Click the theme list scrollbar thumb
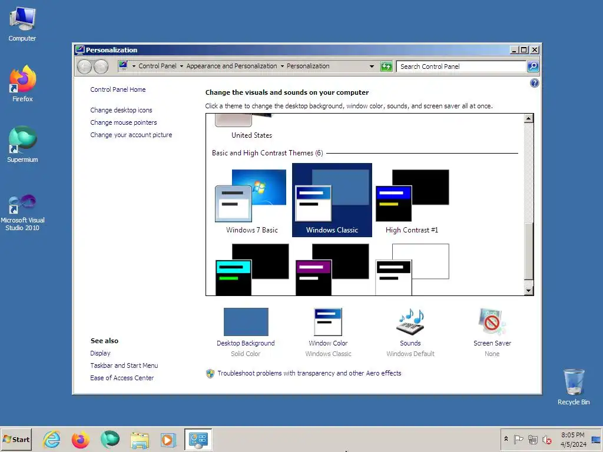The width and height of the screenshot is (603, 452). pyautogui.click(x=529, y=251)
